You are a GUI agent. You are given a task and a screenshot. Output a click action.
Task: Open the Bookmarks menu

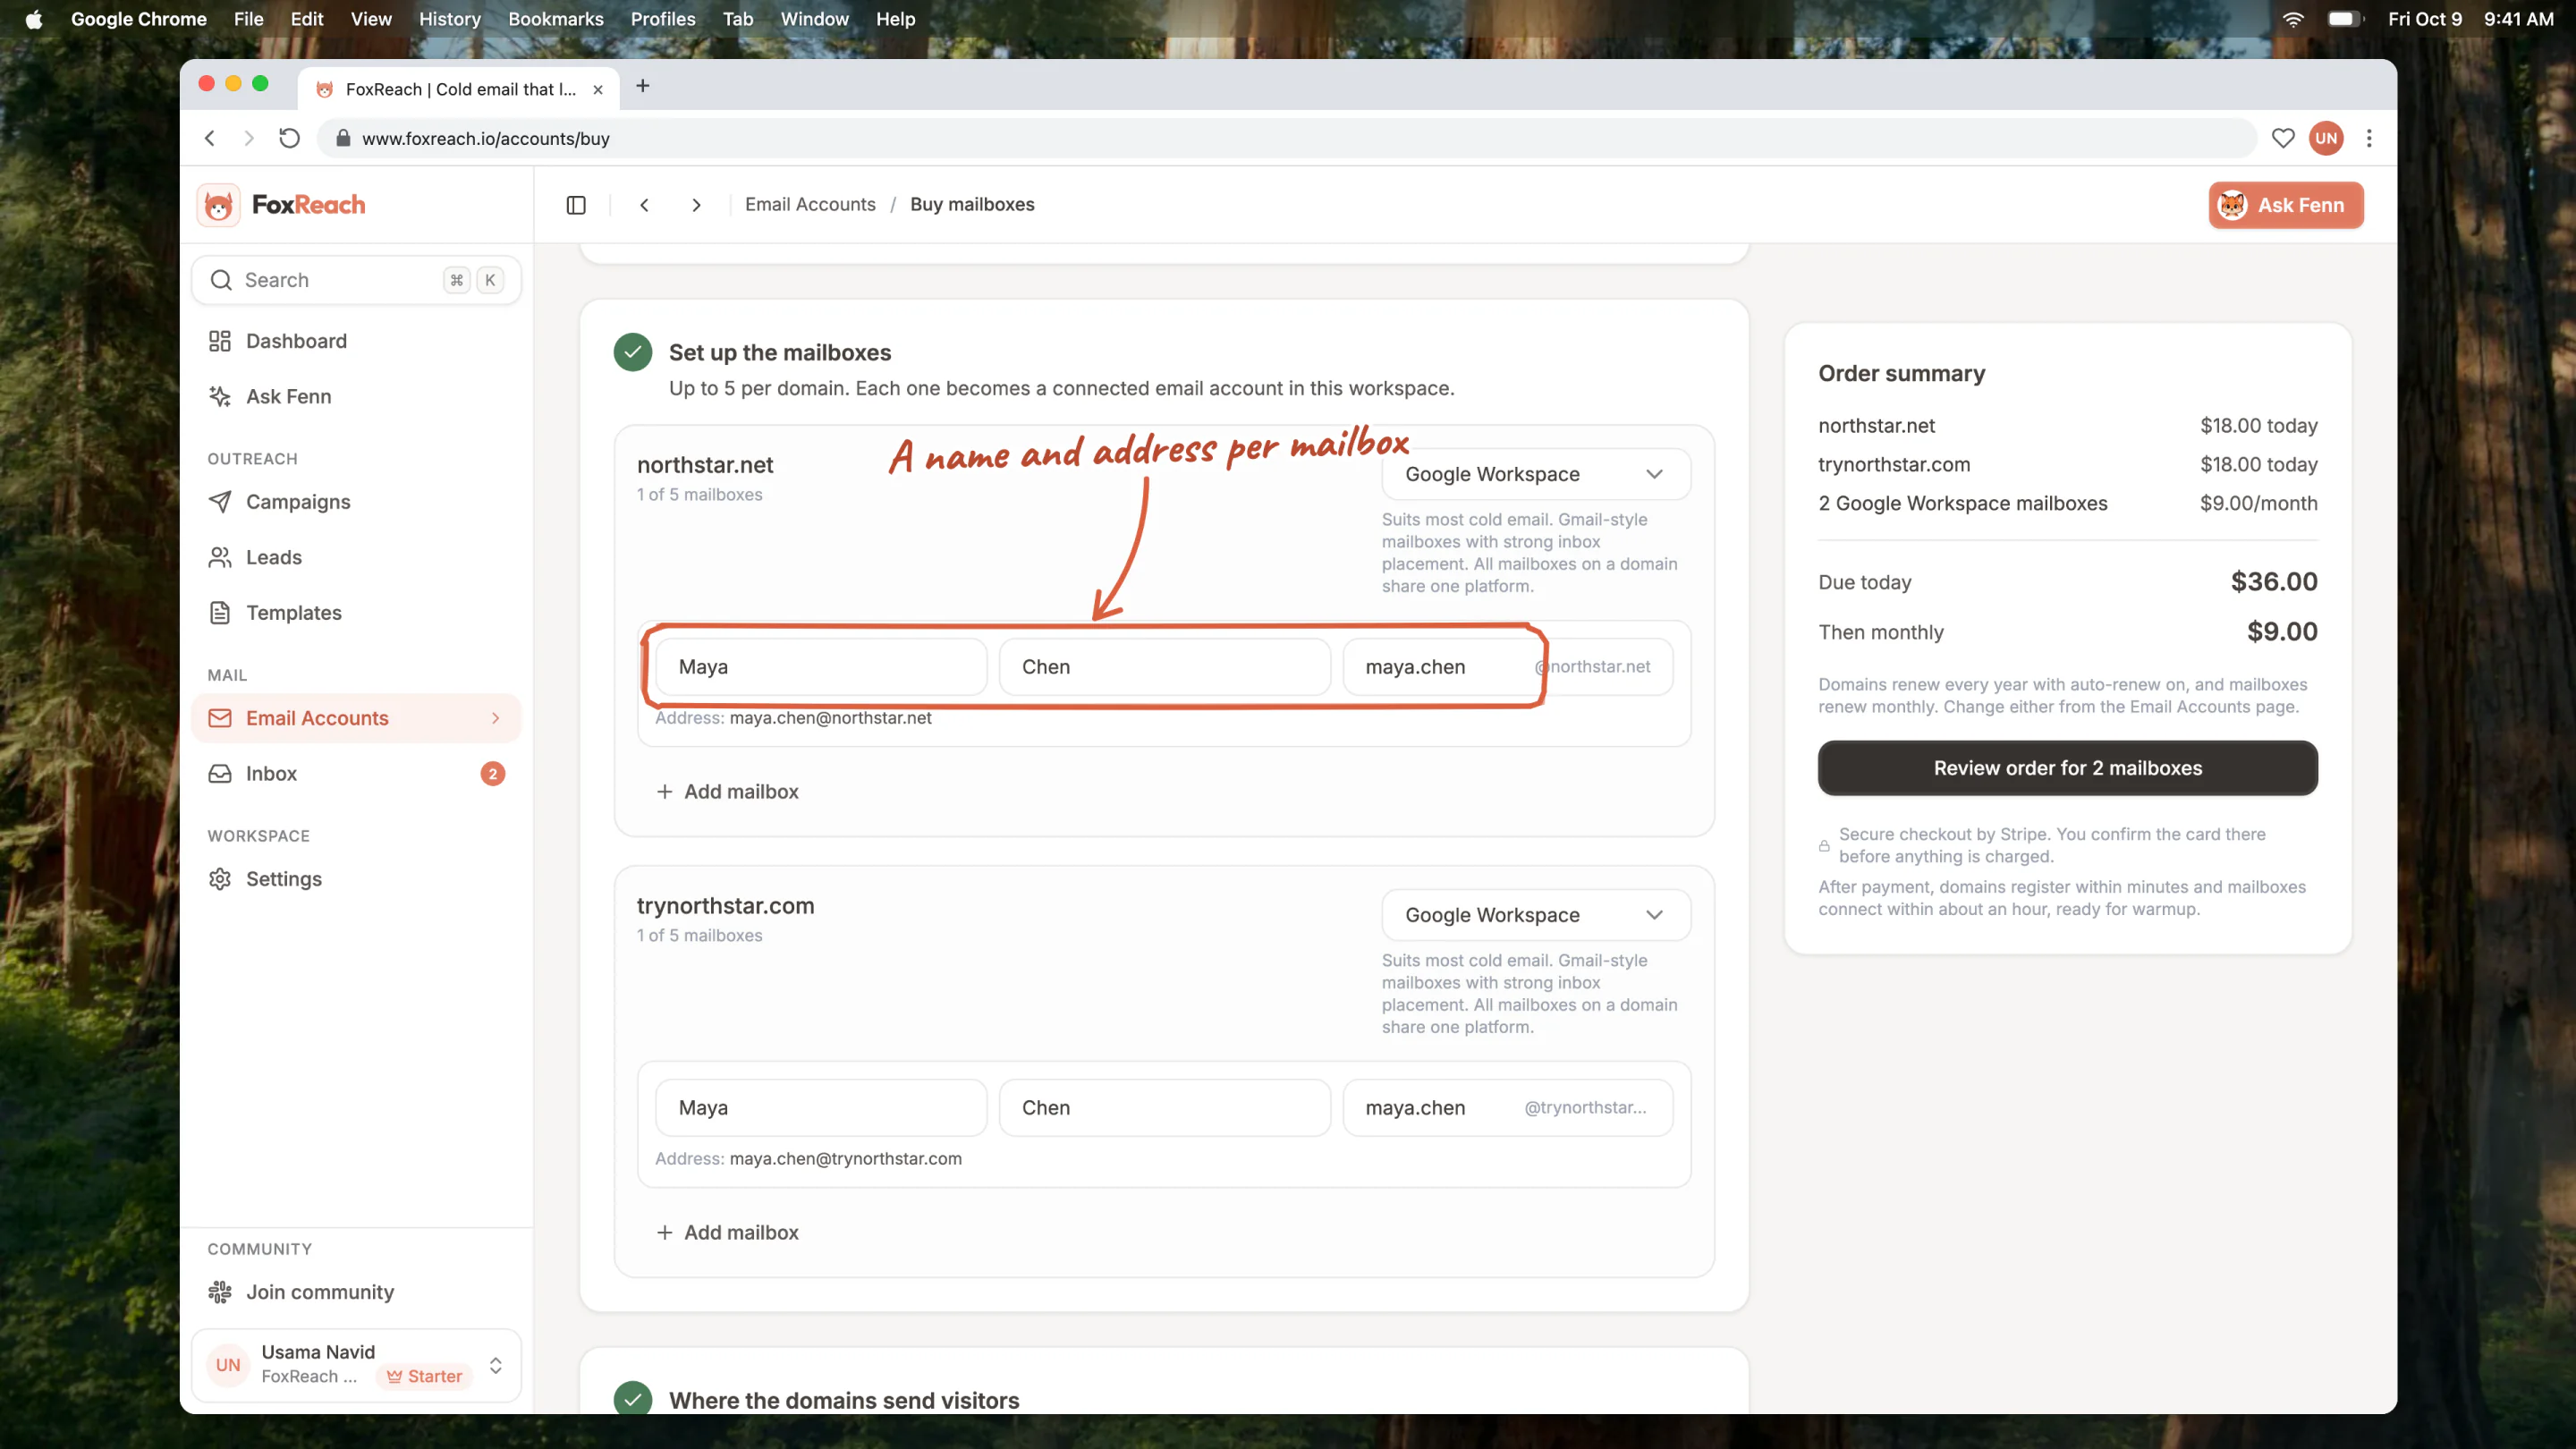[556, 19]
